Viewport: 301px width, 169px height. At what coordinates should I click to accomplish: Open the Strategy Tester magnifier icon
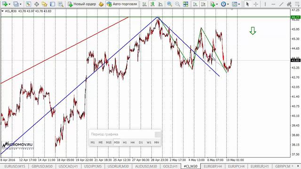(x=61, y=4)
